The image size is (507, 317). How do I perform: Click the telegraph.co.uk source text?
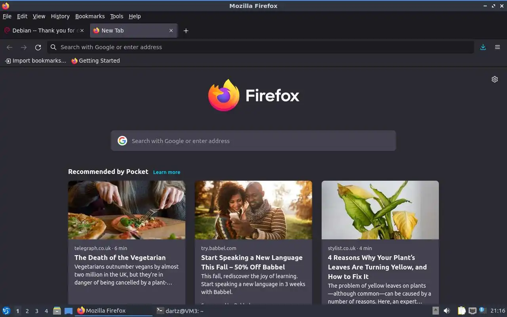click(93, 248)
